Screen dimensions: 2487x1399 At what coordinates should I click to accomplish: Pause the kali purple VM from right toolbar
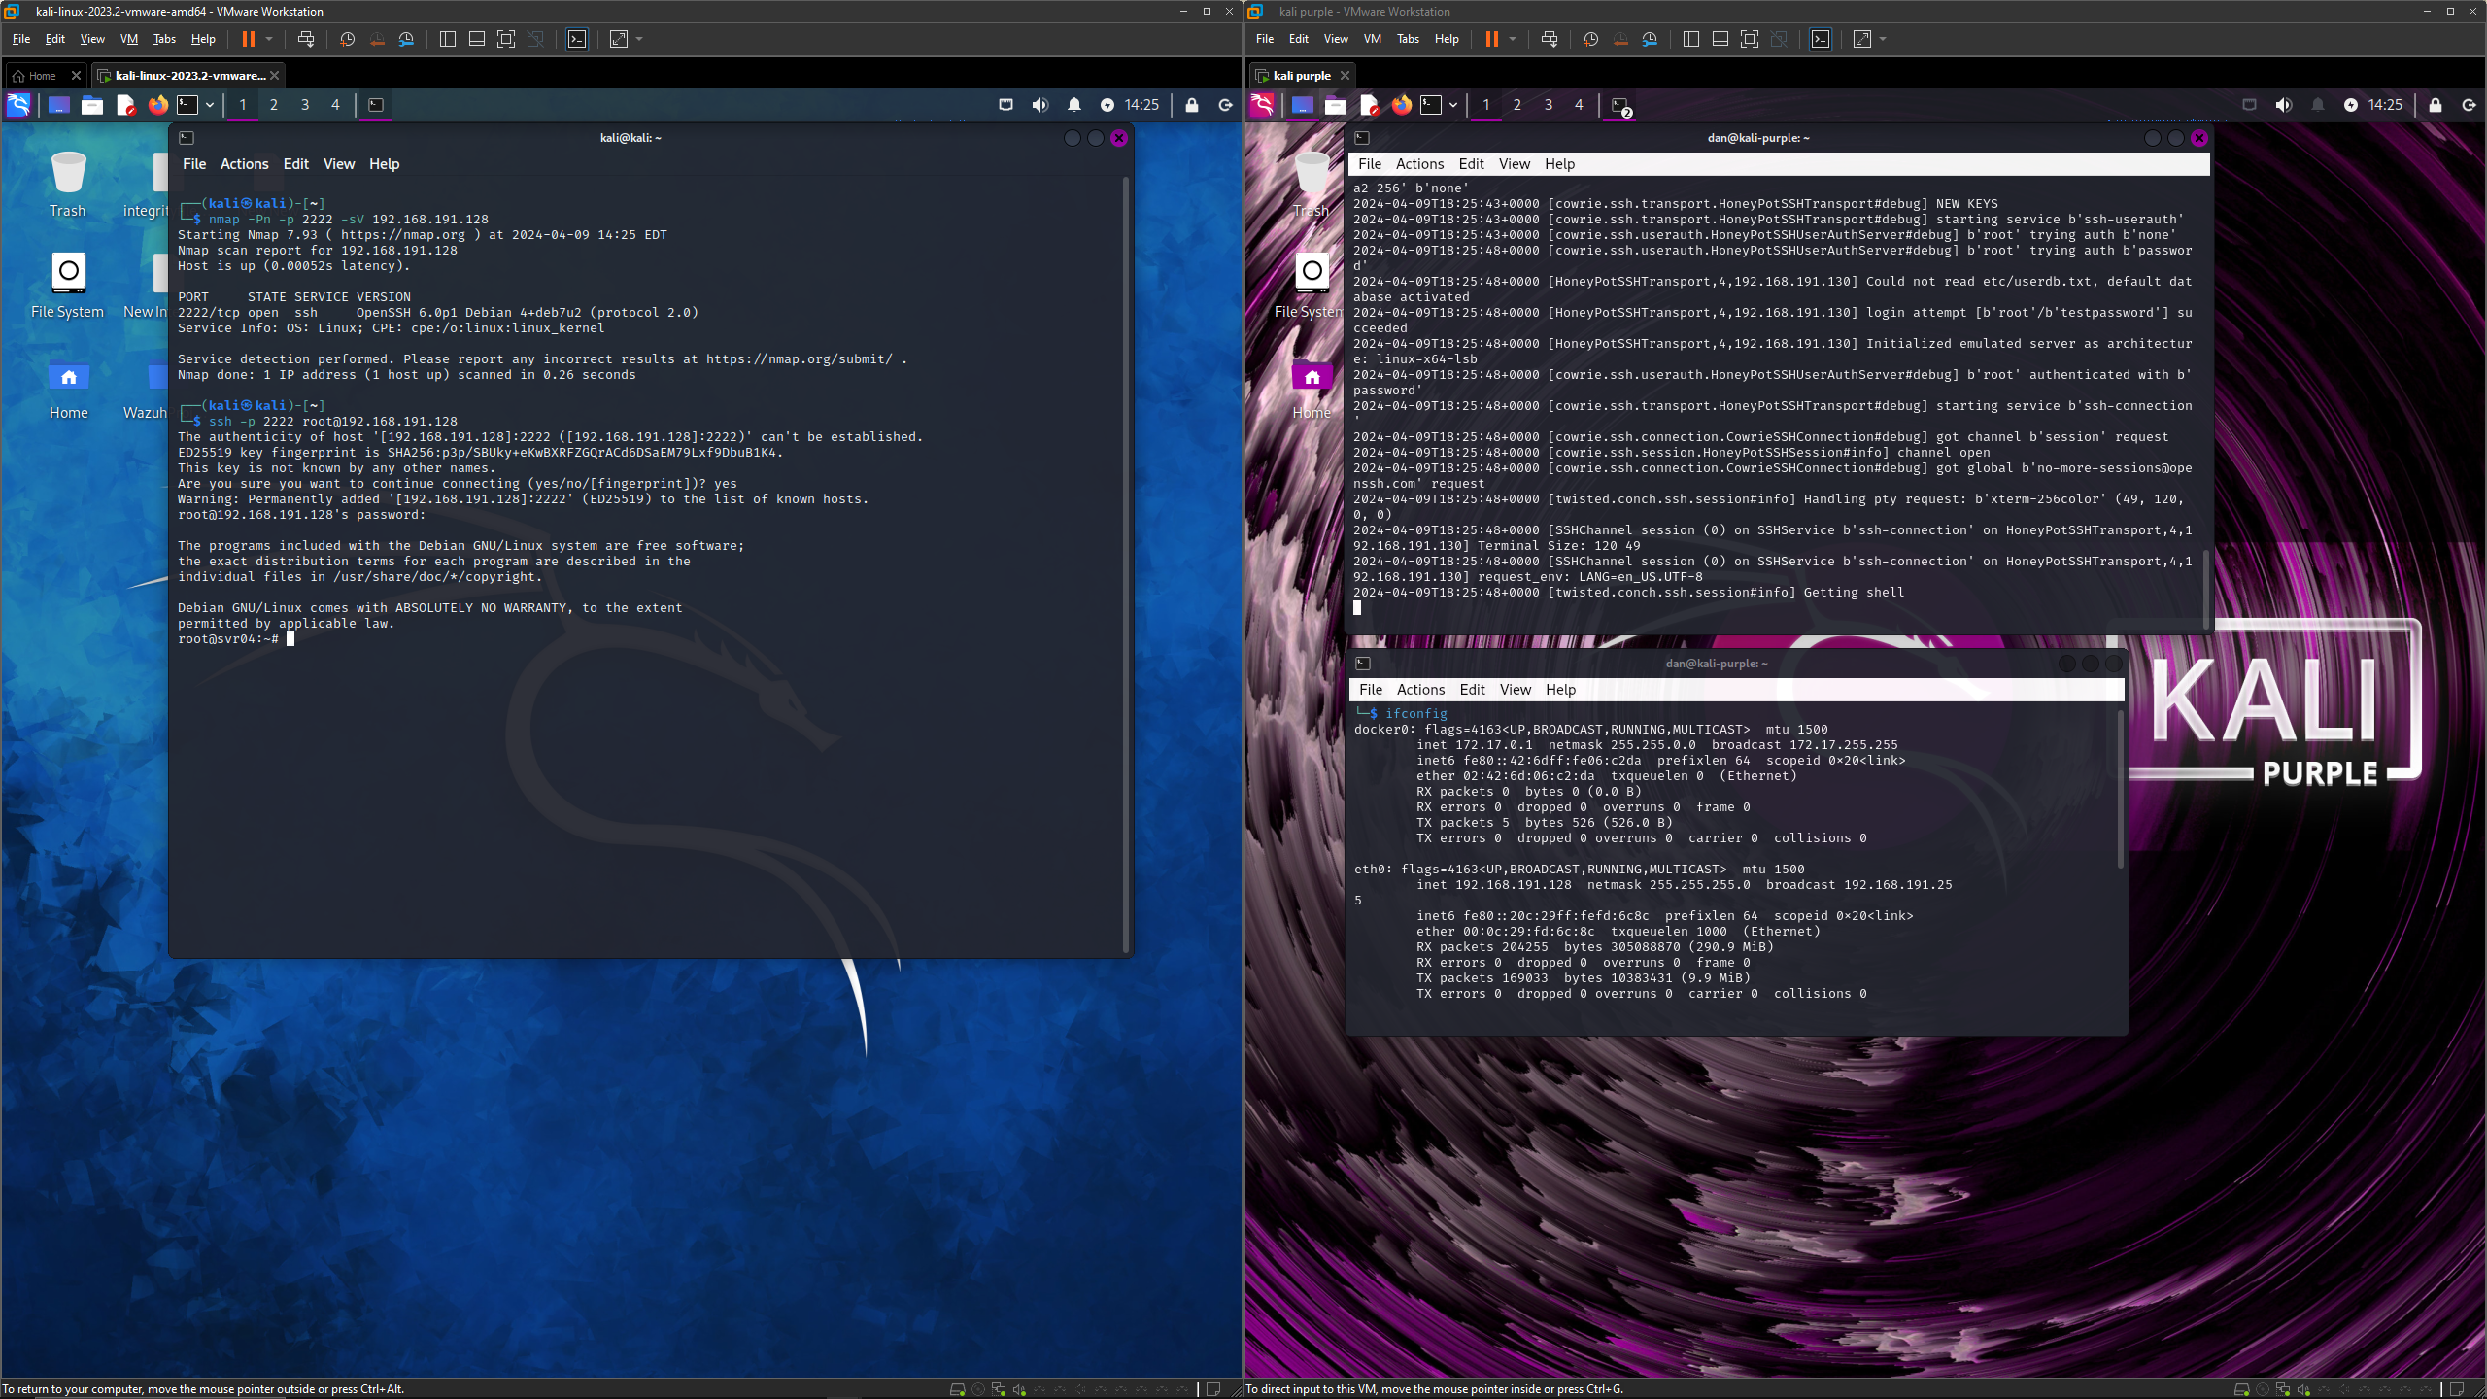[x=1492, y=39]
